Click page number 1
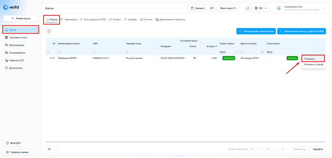 pos(268,149)
